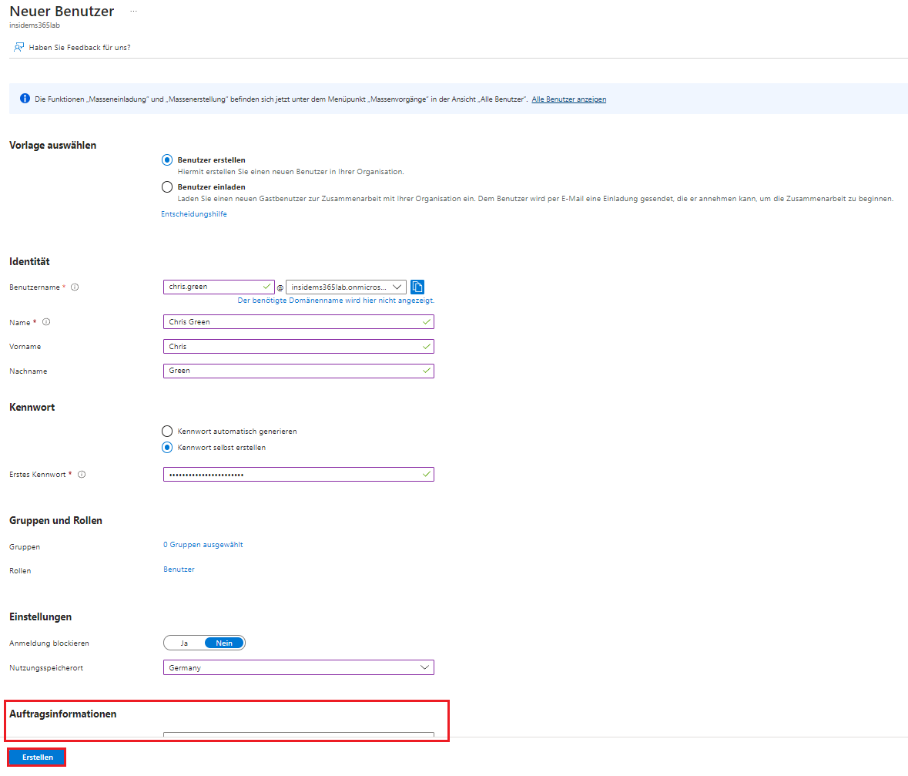Click the Erstellen button

click(37, 758)
